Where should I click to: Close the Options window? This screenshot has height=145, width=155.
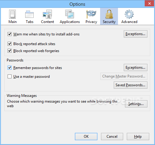150,3
